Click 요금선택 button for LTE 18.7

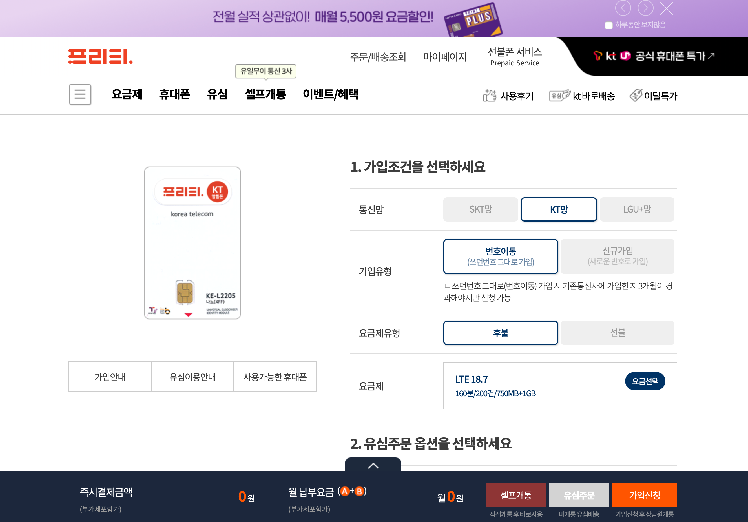point(645,381)
